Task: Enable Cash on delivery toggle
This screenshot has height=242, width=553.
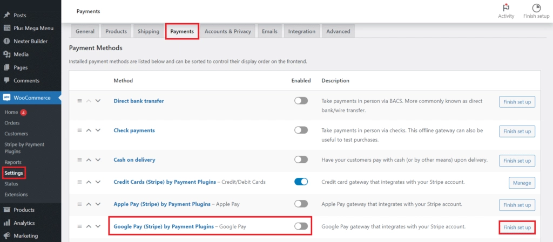Action: [x=301, y=160]
